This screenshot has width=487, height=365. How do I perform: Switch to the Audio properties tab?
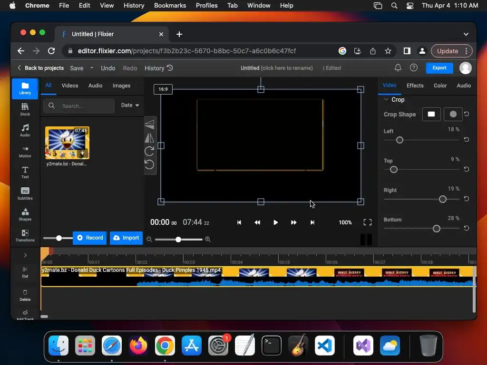pyautogui.click(x=464, y=86)
